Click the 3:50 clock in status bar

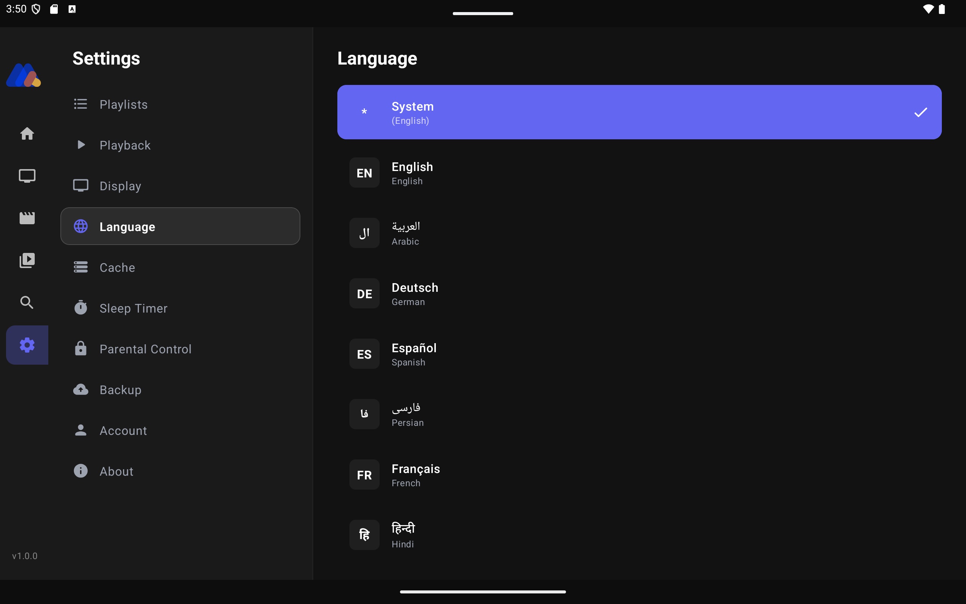16,9
